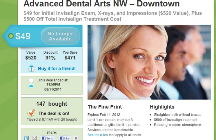Open the Buy it for a friend link
This screenshot has height=140, width=216.
click(57, 68)
